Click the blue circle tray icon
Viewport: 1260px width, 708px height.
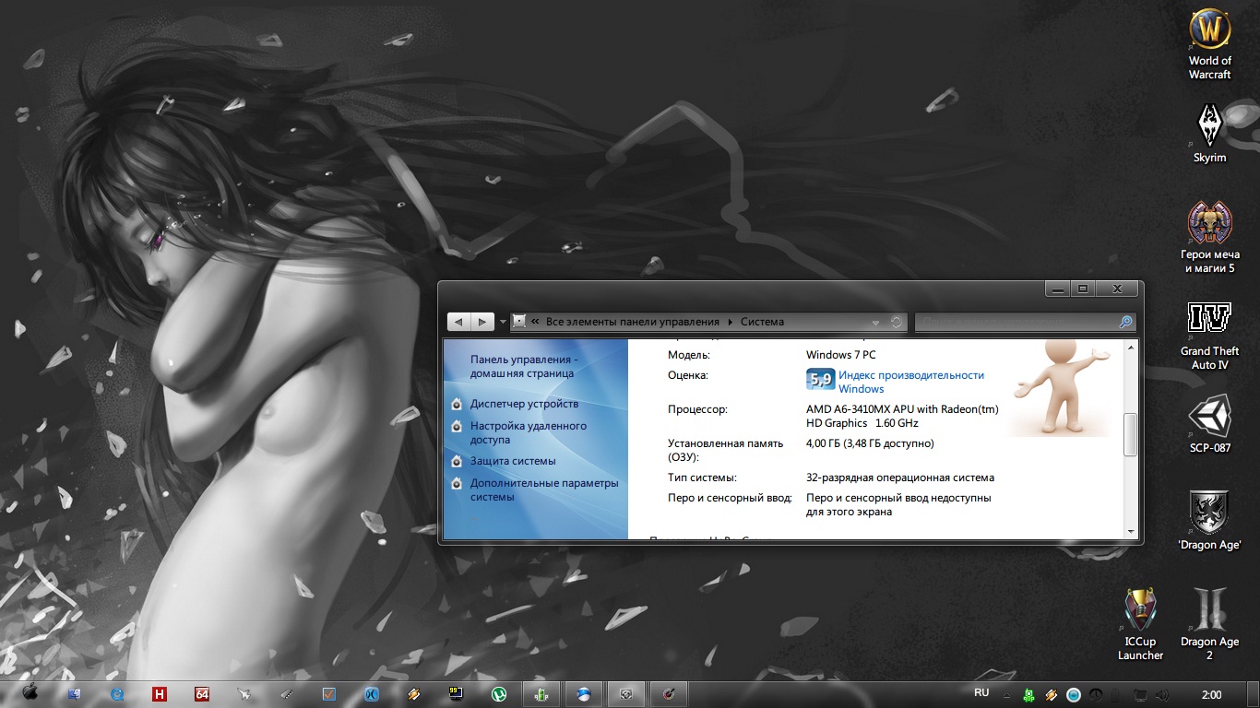click(x=1074, y=694)
